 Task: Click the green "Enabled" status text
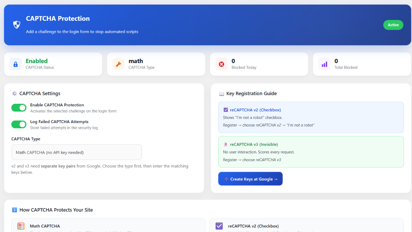[x=37, y=61]
